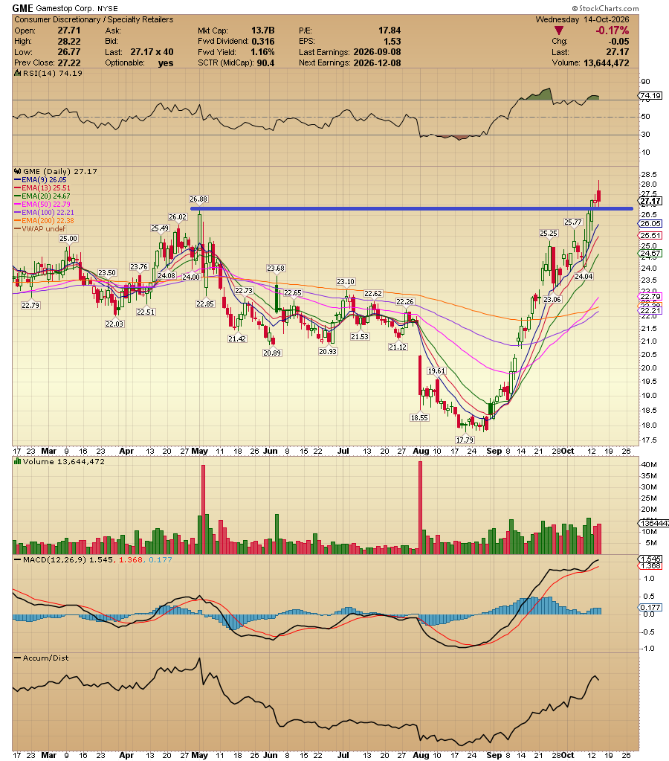The height and width of the screenshot is (761, 669).
Task: Click the Open price 27.71
Action: [x=69, y=30]
